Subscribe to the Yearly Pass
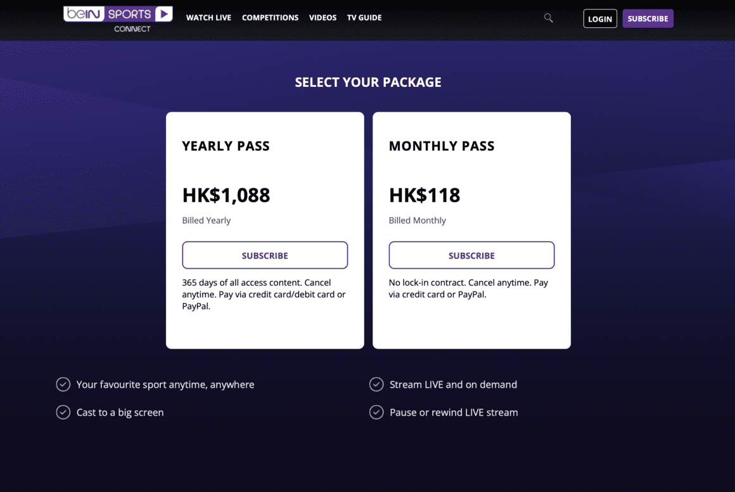735x492 pixels. [x=265, y=256]
